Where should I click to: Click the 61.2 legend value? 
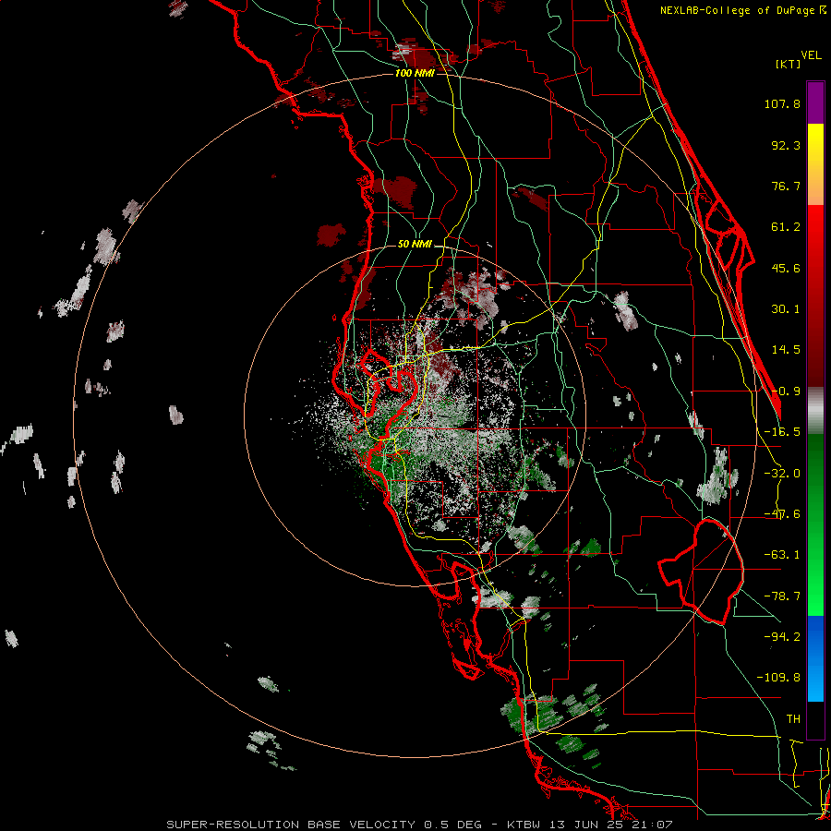coord(786,227)
